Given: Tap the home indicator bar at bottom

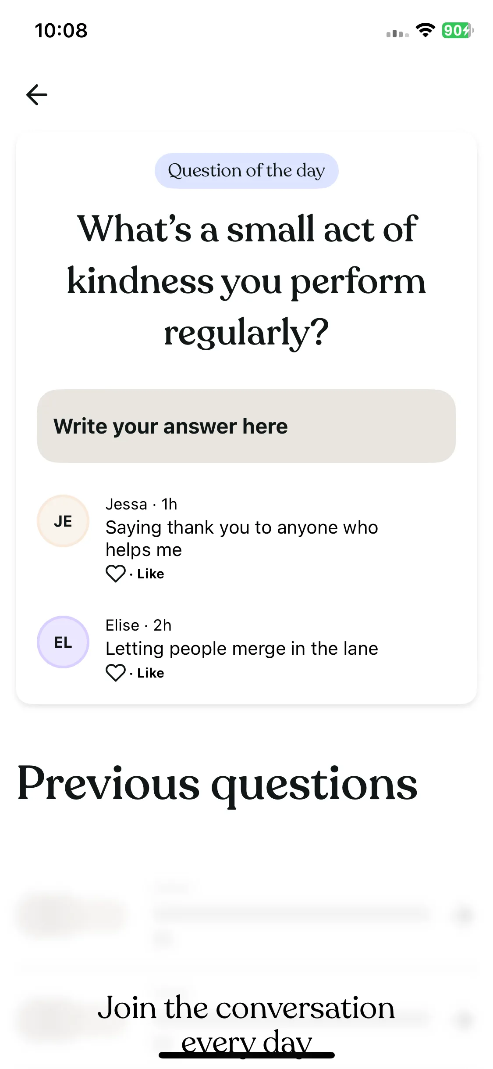Looking at the screenshot, I should point(246,1055).
